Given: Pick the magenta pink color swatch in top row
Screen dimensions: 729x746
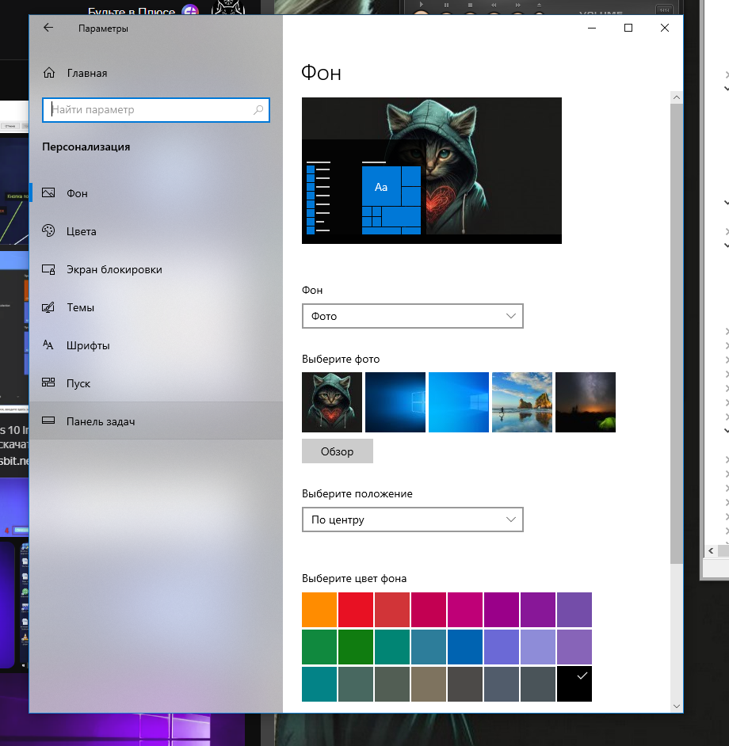Looking at the screenshot, I should [465, 610].
